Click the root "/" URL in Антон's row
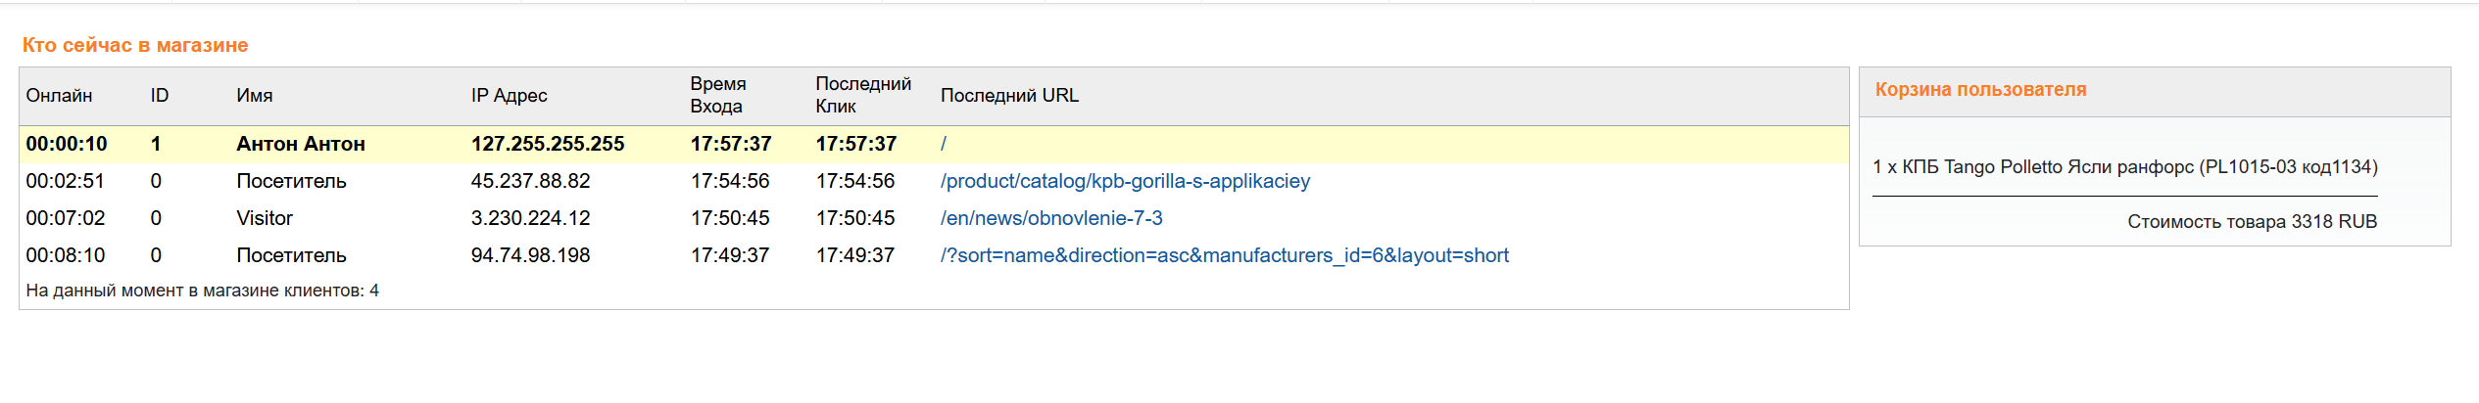The width and height of the screenshot is (2479, 403). click(x=944, y=144)
